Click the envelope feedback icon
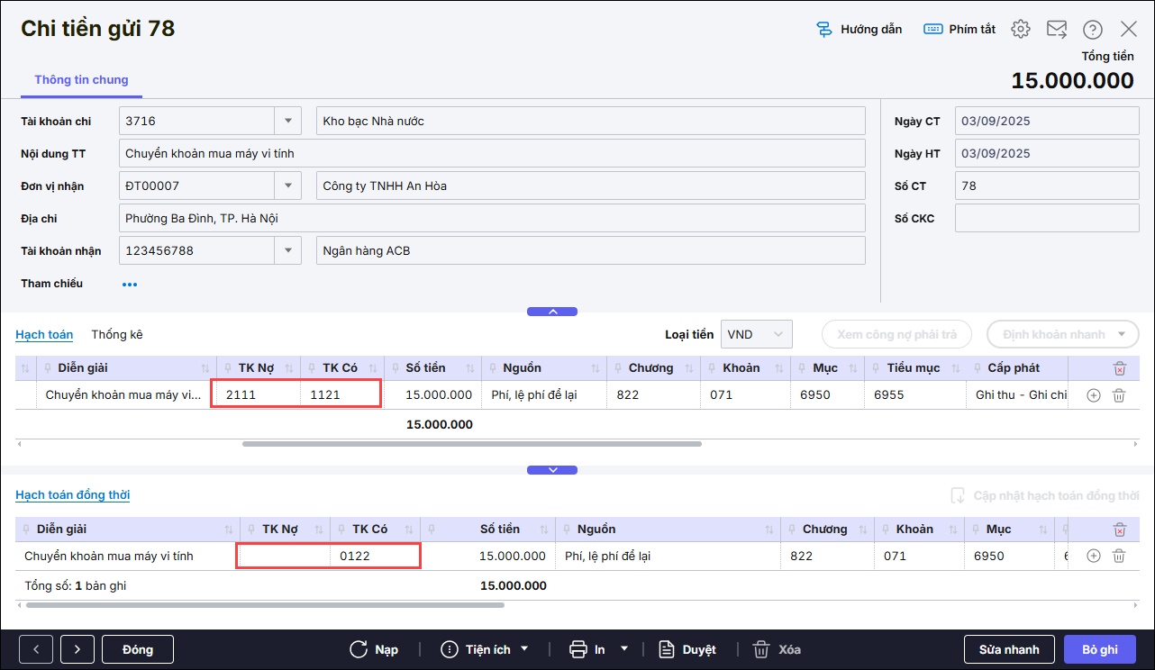The width and height of the screenshot is (1155, 670). tap(1057, 30)
